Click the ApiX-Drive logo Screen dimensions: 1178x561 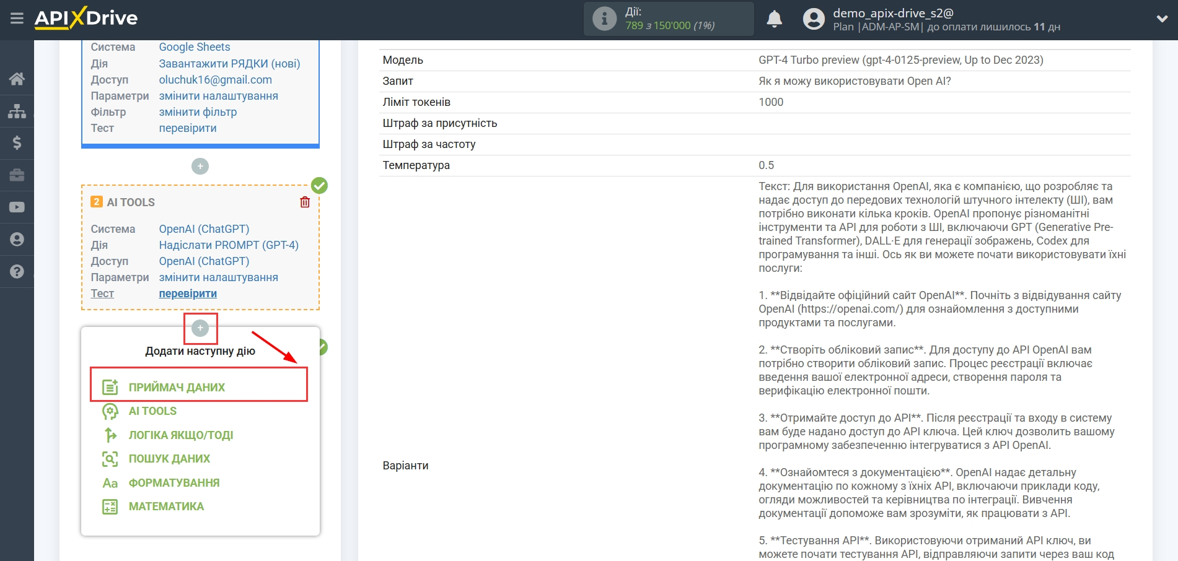[86, 18]
